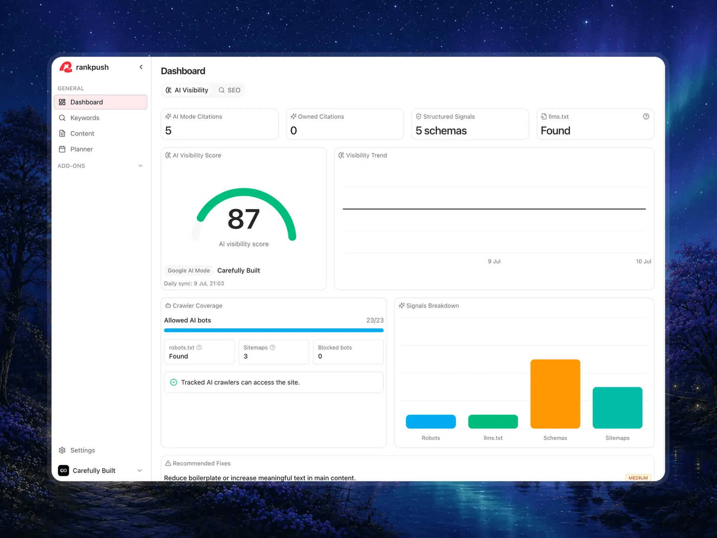The image size is (717, 538).
Task: Click the Allowed AI bots progress bar
Action: click(274, 330)
